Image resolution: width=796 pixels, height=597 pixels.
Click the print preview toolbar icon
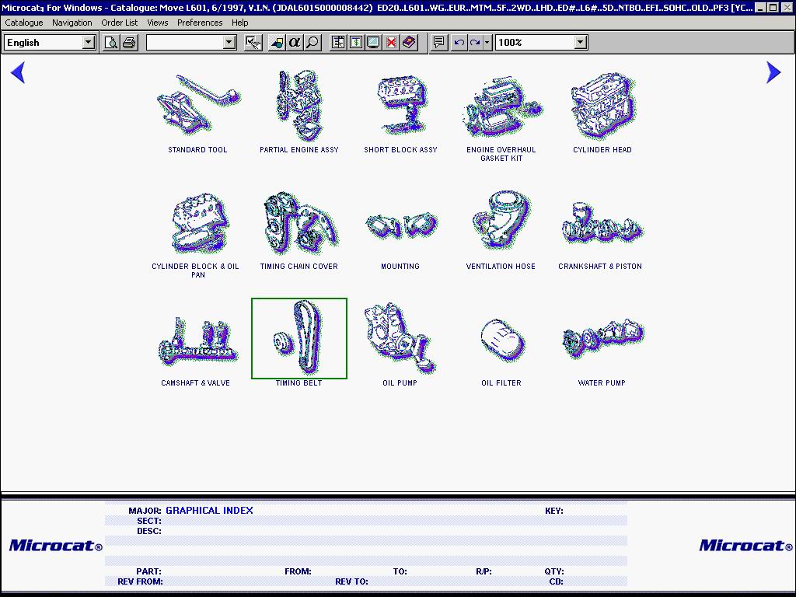[111, 43]
